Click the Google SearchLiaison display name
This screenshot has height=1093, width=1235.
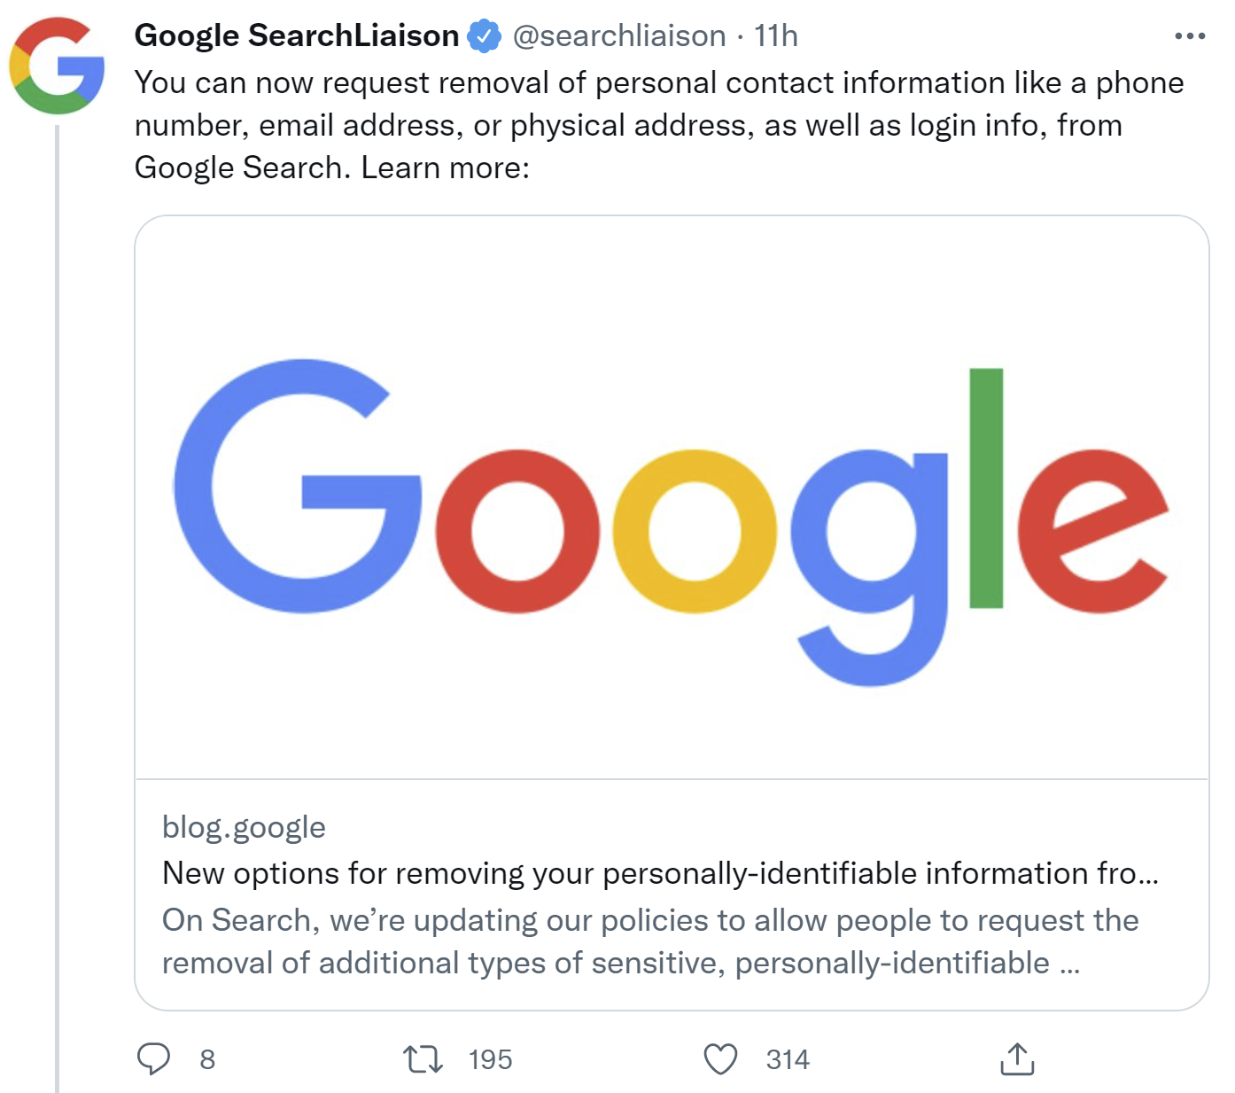point(297,35)
